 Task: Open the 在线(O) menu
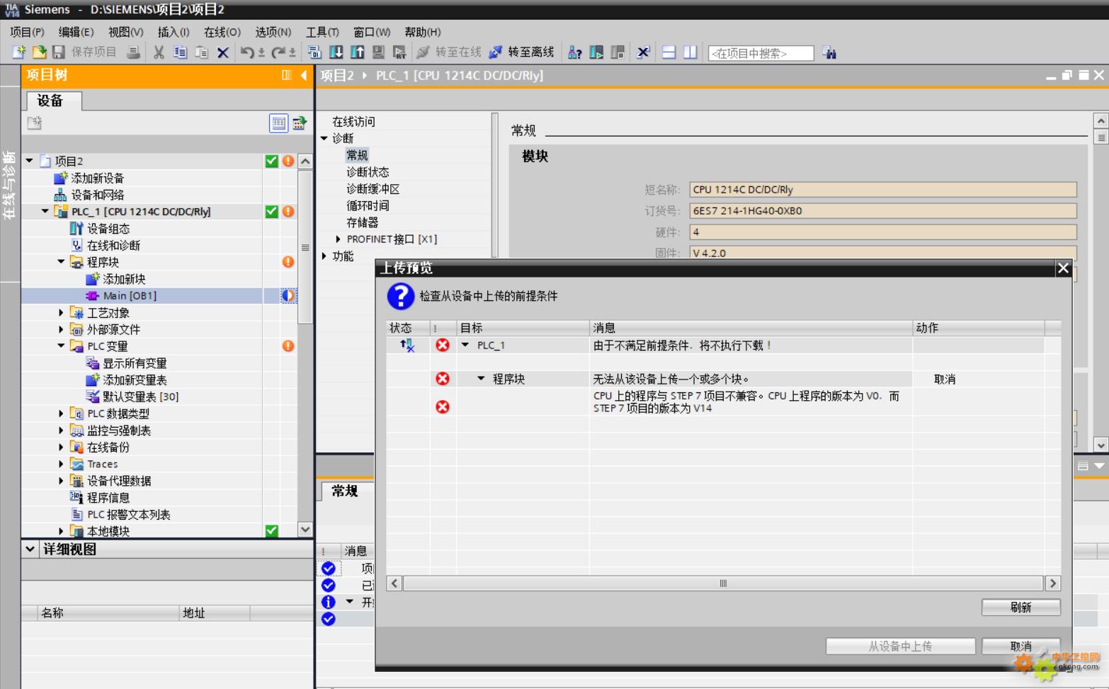click(x=222, y=32)
